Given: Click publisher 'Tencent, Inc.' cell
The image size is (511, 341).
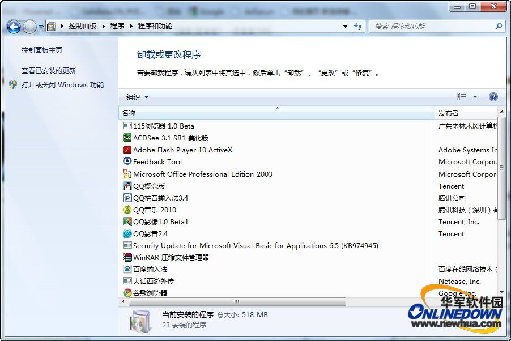Looking at the screenshot, I should coord(458,222).
